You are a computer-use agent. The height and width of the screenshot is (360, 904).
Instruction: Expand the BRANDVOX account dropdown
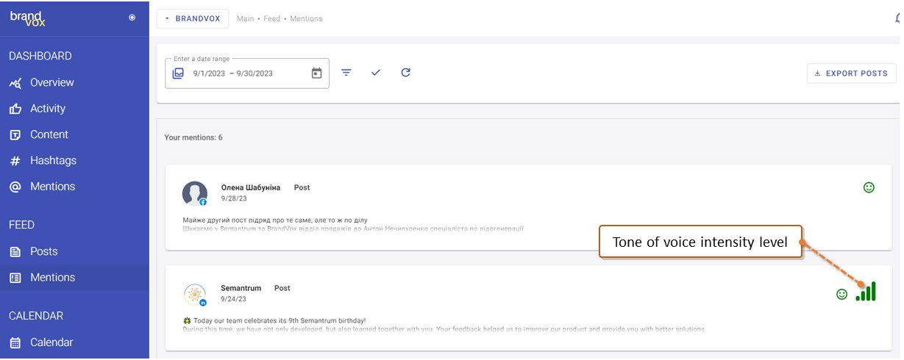193,18
